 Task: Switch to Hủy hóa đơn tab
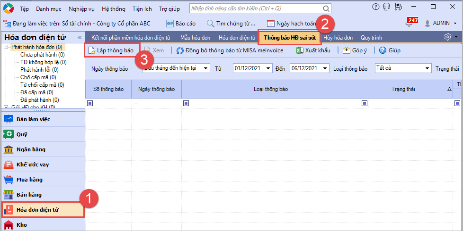coord(338,37)
